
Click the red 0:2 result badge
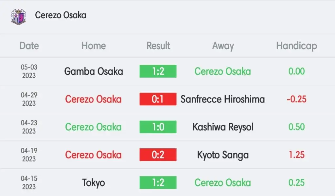coord(158,155)
